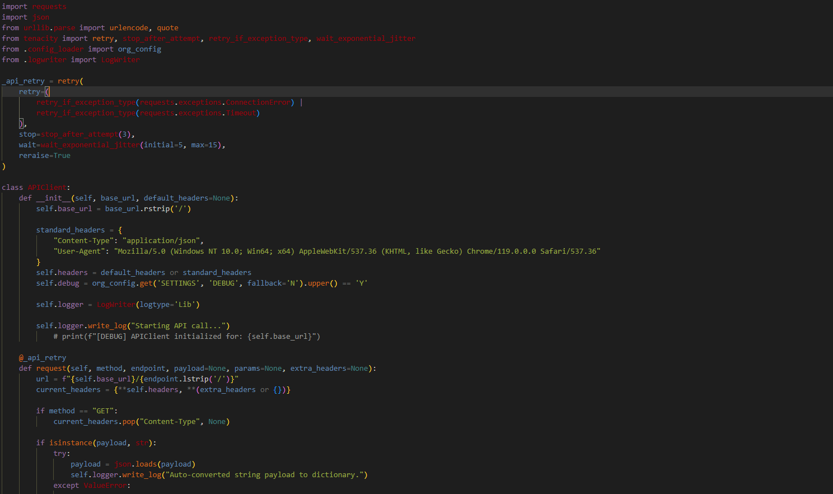The image size is (833, 494).
Task: Click 'ConnectionError' in the retry condition
Action: pos(258,102)
